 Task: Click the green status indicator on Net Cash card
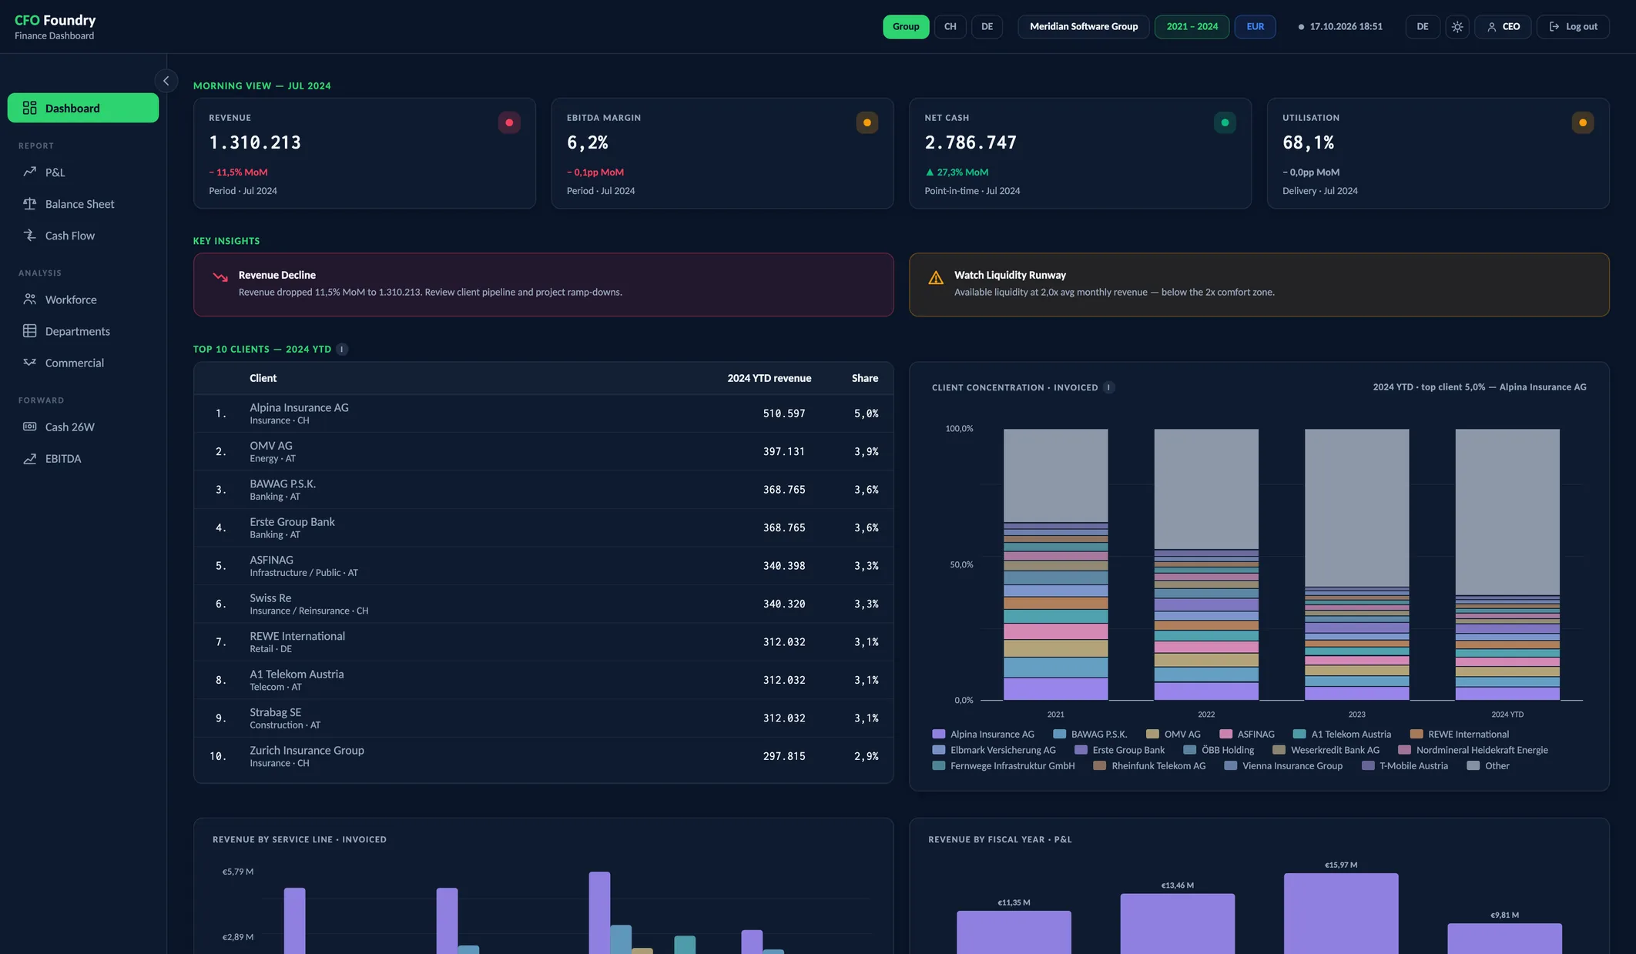(x=1225, y=122)
